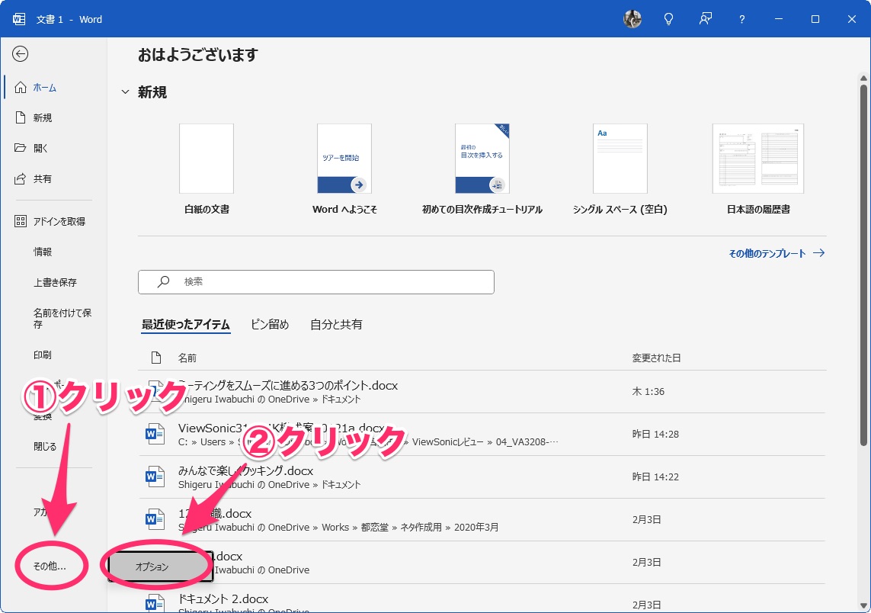
Task: Click inside the 検索 search box
Action: pyautogui.click(x=315, y=281)
